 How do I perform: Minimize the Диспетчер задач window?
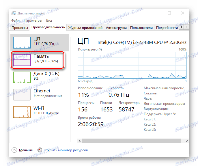click(156, 13)
